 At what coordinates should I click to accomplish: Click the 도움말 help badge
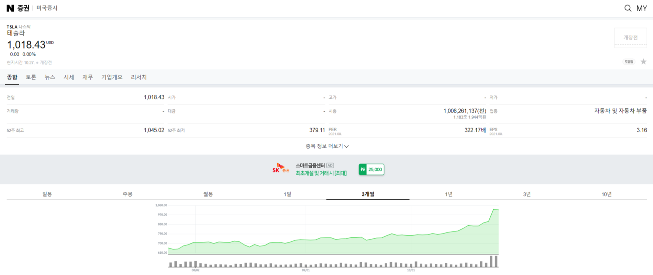pos(629,62)
